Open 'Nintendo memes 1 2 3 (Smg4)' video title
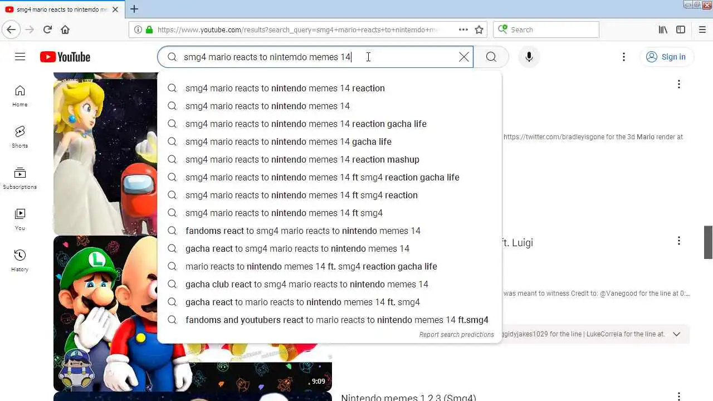Viewport: 713px width, 401px height. click(x=408, y=398)
